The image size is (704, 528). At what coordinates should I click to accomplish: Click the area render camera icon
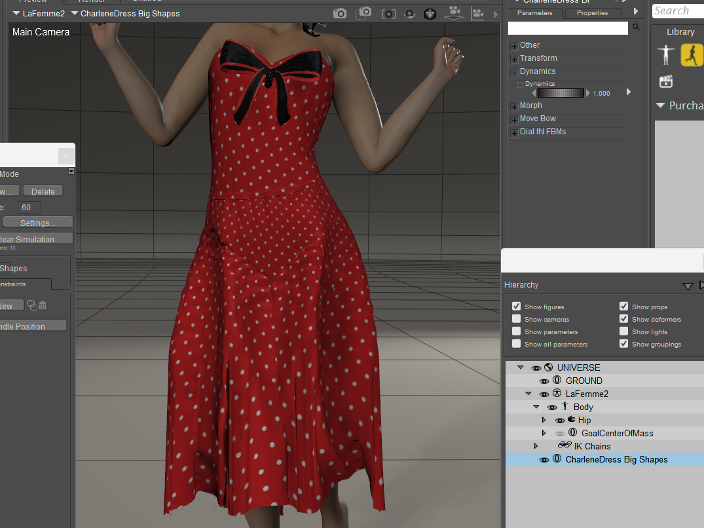pyautogui.click(x=364, y=13)
